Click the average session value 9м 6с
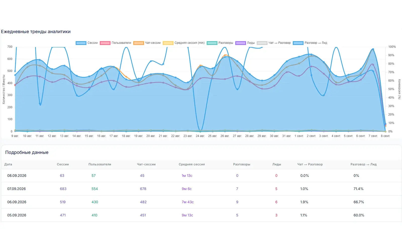 187,189
